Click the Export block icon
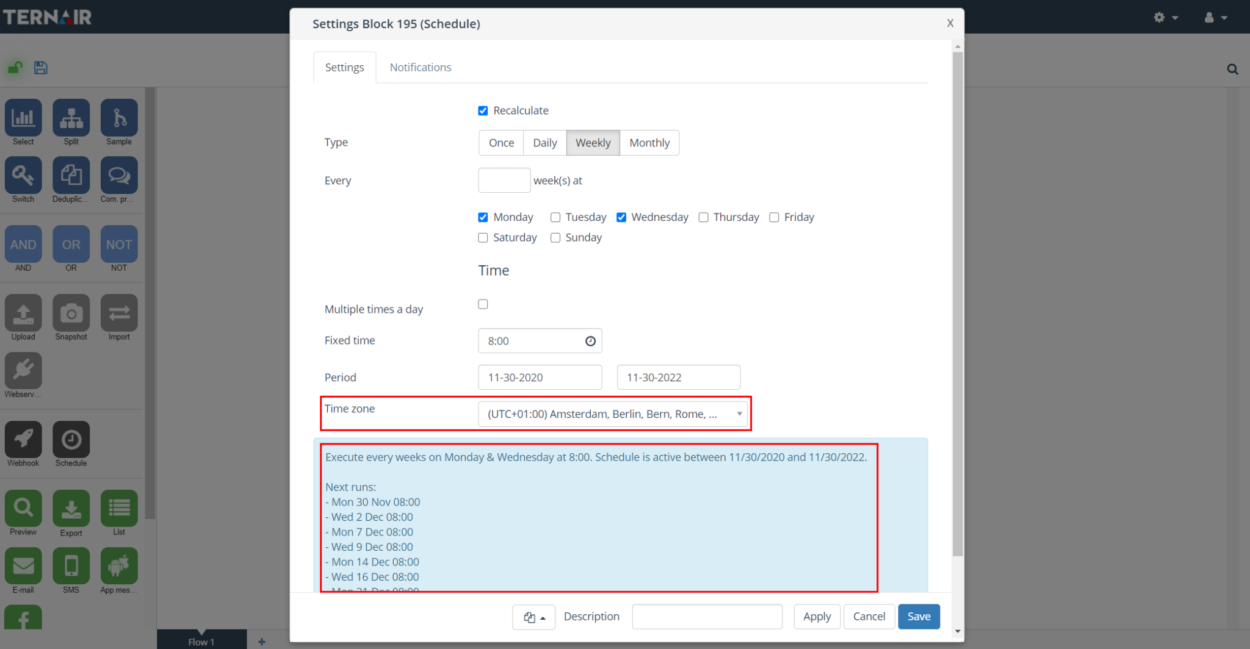 (71, 509)
